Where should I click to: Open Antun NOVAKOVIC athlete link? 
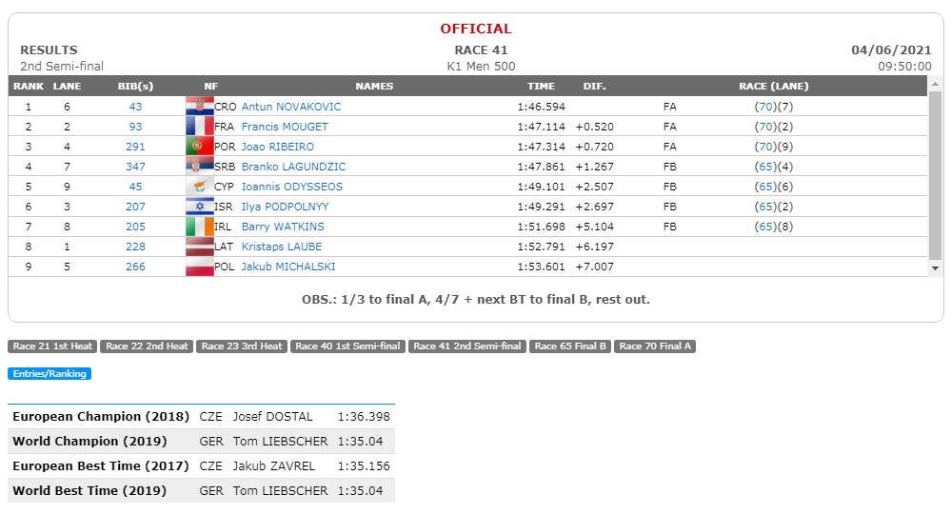pyautogui.click(x=291, y=107)
